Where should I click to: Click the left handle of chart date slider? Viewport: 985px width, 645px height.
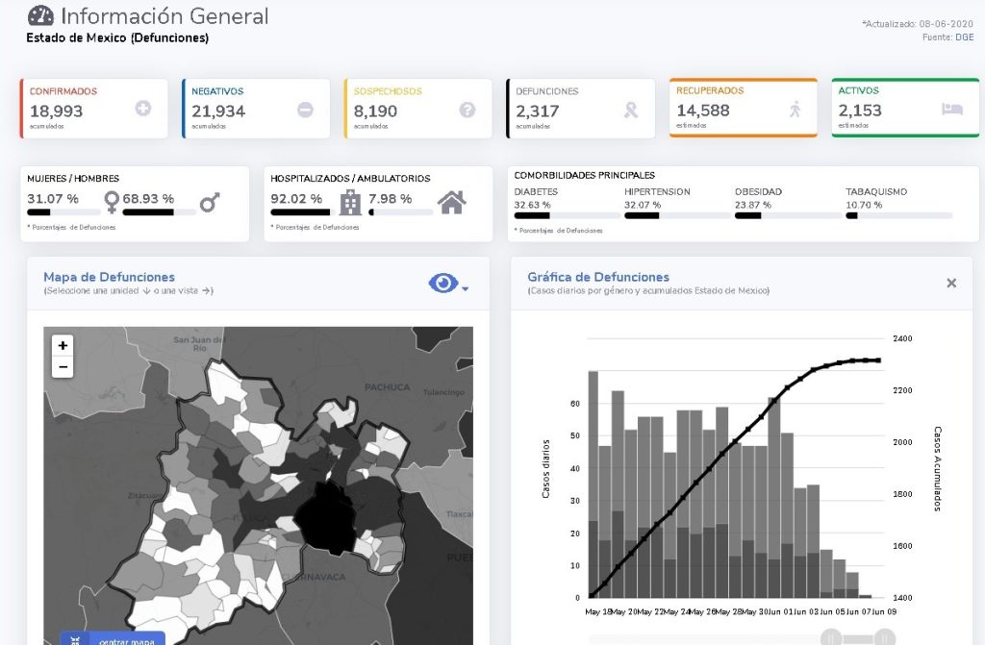832,636
